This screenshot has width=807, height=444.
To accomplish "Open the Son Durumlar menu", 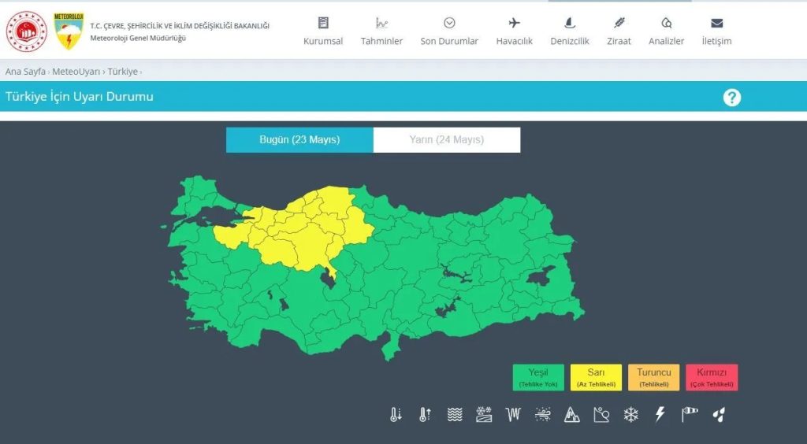I will click(449, 31).
